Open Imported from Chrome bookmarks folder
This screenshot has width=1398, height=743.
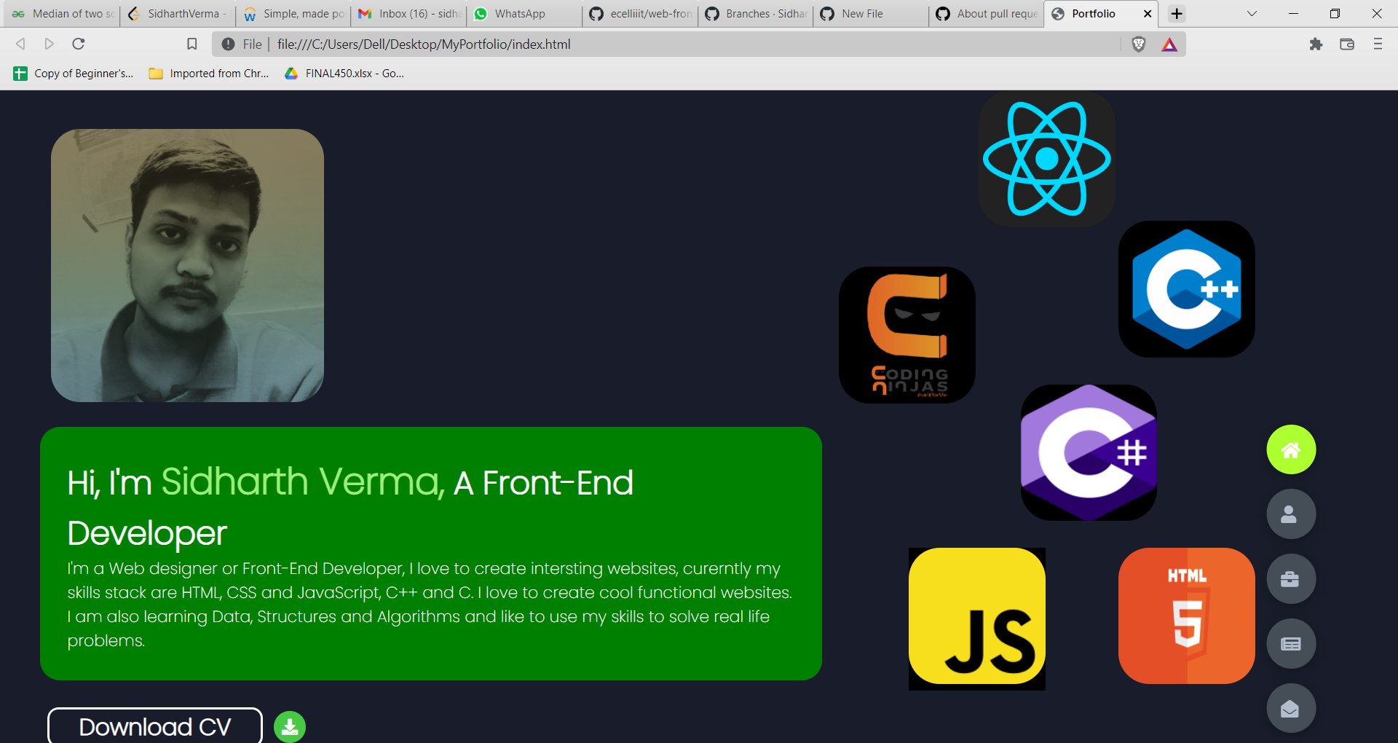tap(209, 74)
